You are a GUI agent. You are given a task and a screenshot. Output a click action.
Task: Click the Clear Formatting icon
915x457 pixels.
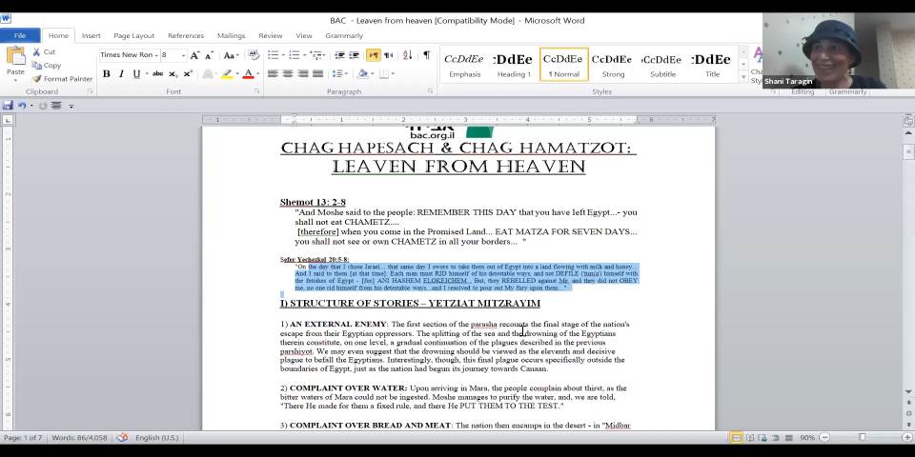coord(254,55)
